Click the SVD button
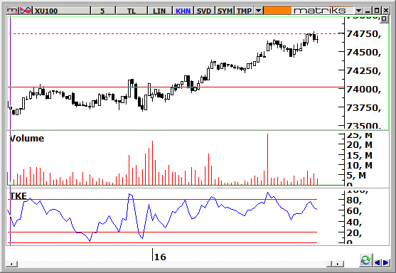Screen dimensions: 396x273 pos(204,11)
